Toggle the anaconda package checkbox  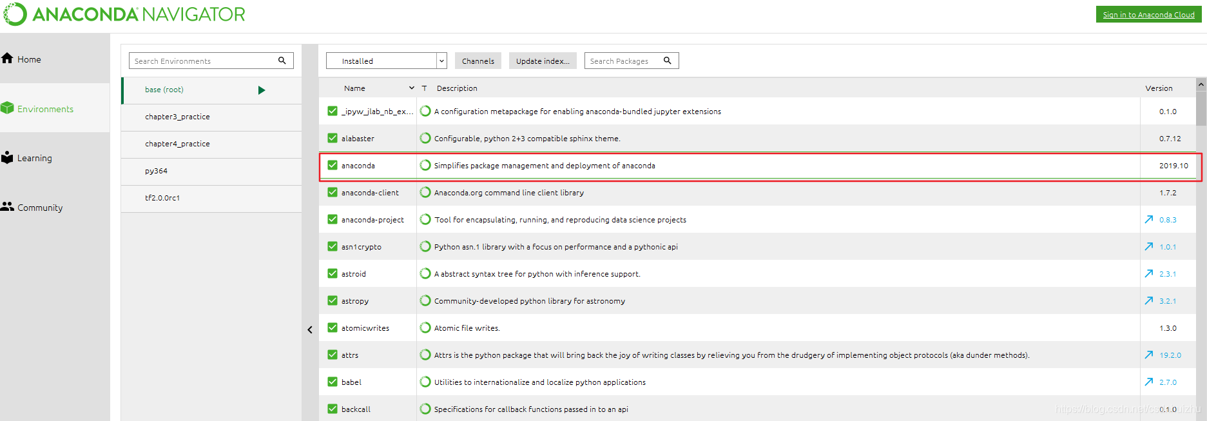[x=333, y=165]
